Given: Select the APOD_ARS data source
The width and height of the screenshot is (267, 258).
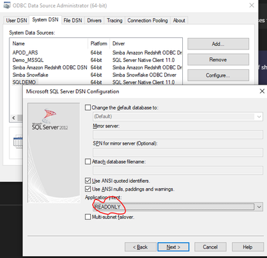Looking at the screenshot, I should pos(25,53).
